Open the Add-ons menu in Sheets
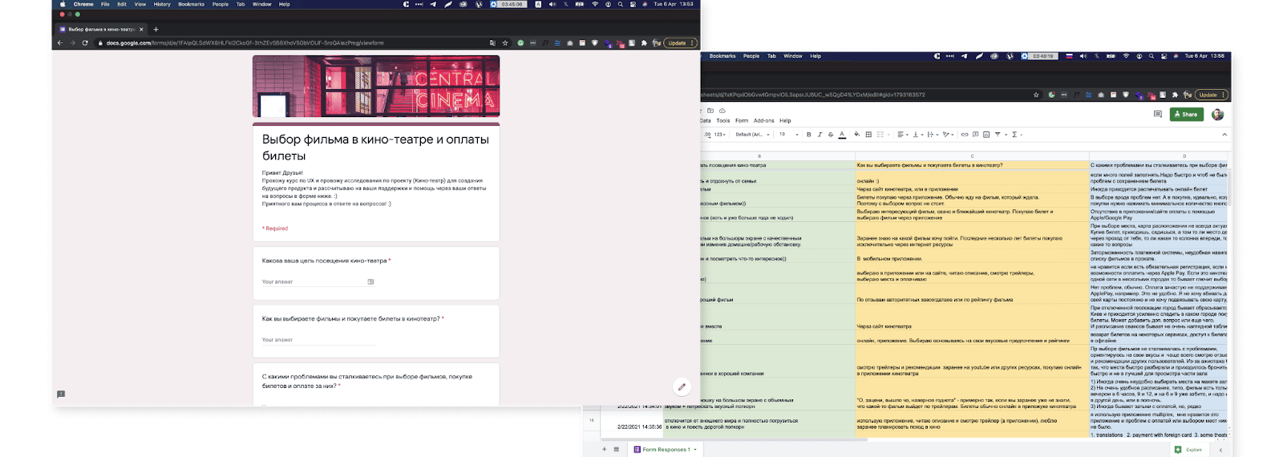Image resolution: width=1283 pixels, height=457 pixels. tap(763, 121)
